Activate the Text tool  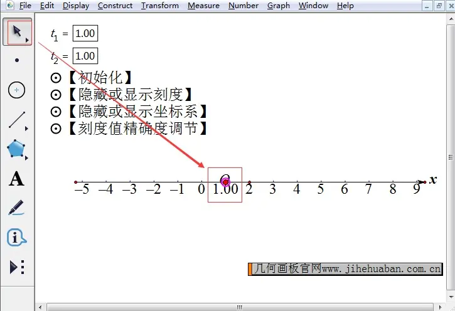(x=17, y=179)
